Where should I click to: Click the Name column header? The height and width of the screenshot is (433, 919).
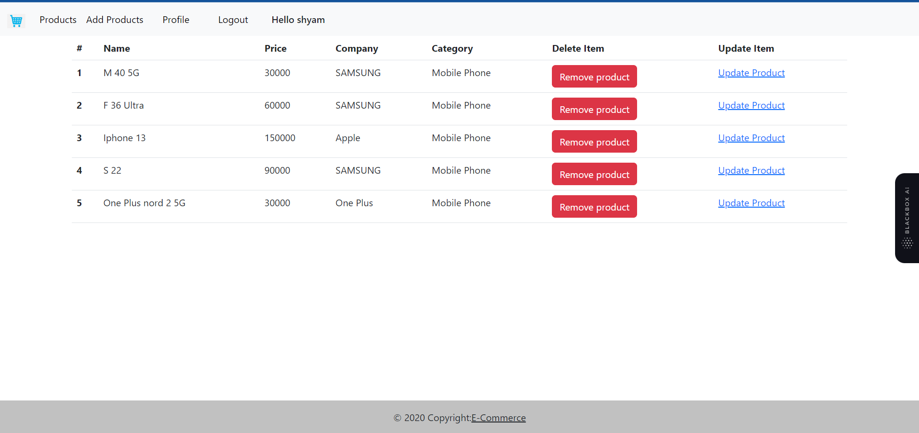point(116,48)
